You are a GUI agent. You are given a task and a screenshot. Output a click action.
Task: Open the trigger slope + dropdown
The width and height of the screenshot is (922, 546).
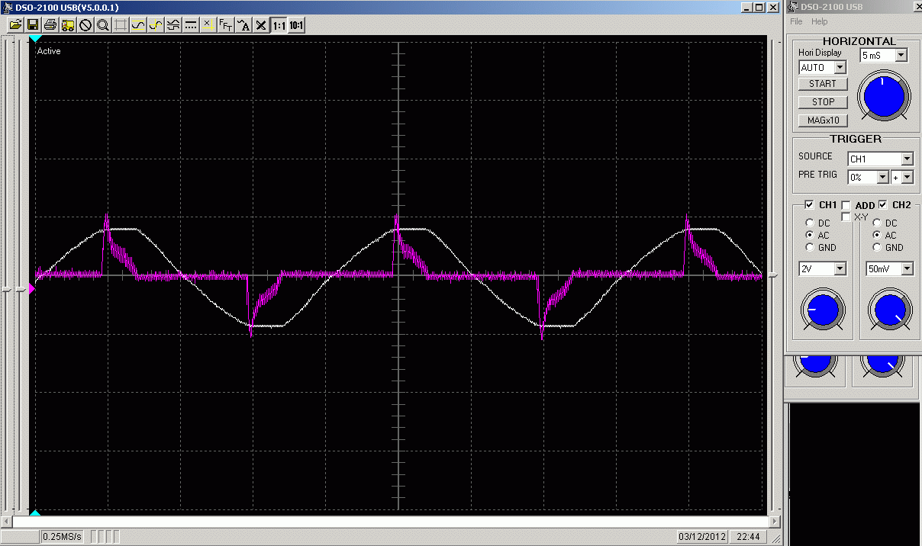pos(907,178)
